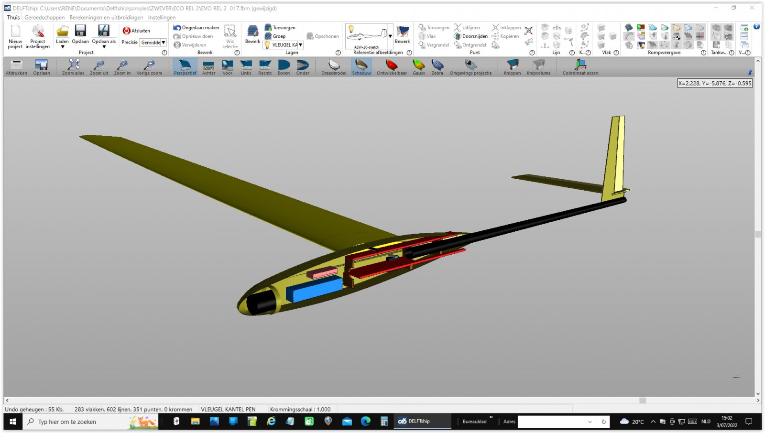
Task: Open the taskbar Mail app
Action: click(x=347, y=421)
